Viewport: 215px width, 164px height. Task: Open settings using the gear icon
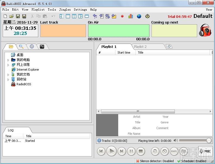(147, 16)
